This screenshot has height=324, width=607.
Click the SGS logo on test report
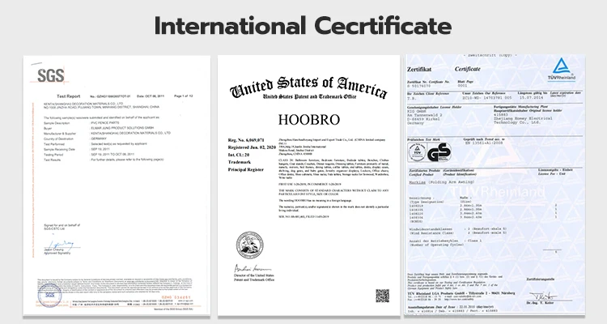coord(51,75)
